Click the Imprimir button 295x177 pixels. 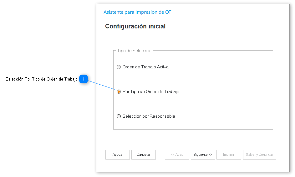pos(229,155)
